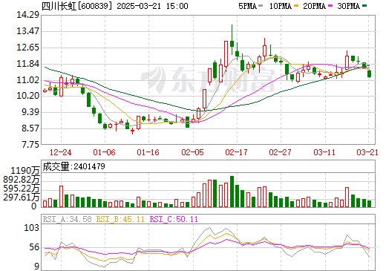Click volume axis label 892.82万
Image resolution: width=386 pixels, height=271 pixels.
(22, 180)
